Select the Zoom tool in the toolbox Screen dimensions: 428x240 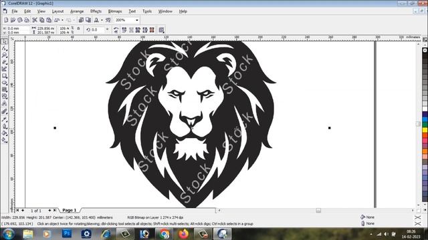coord(5,55)
